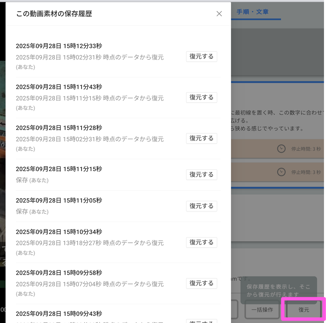This screenshot has height=323, width=326.
Task: Switch to the 手順・文章 tab
Action: pos(252,12)
